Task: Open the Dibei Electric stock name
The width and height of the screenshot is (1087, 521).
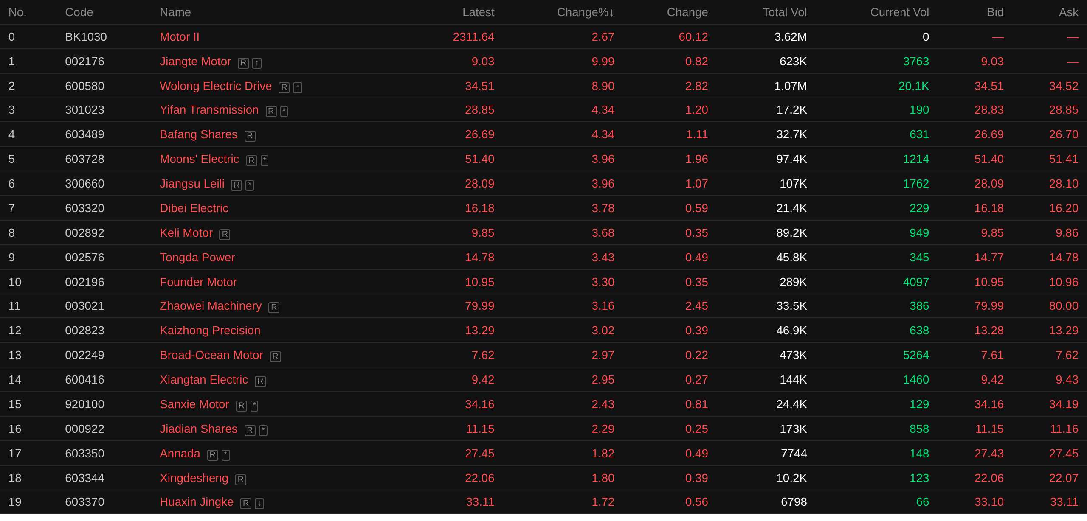Action: [194, 208]
